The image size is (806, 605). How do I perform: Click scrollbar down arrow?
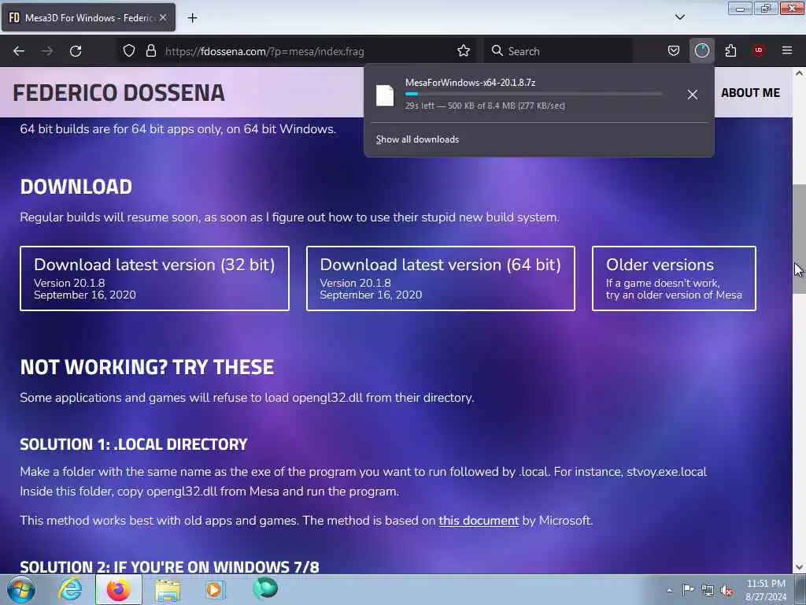click(x=799, y=567)
